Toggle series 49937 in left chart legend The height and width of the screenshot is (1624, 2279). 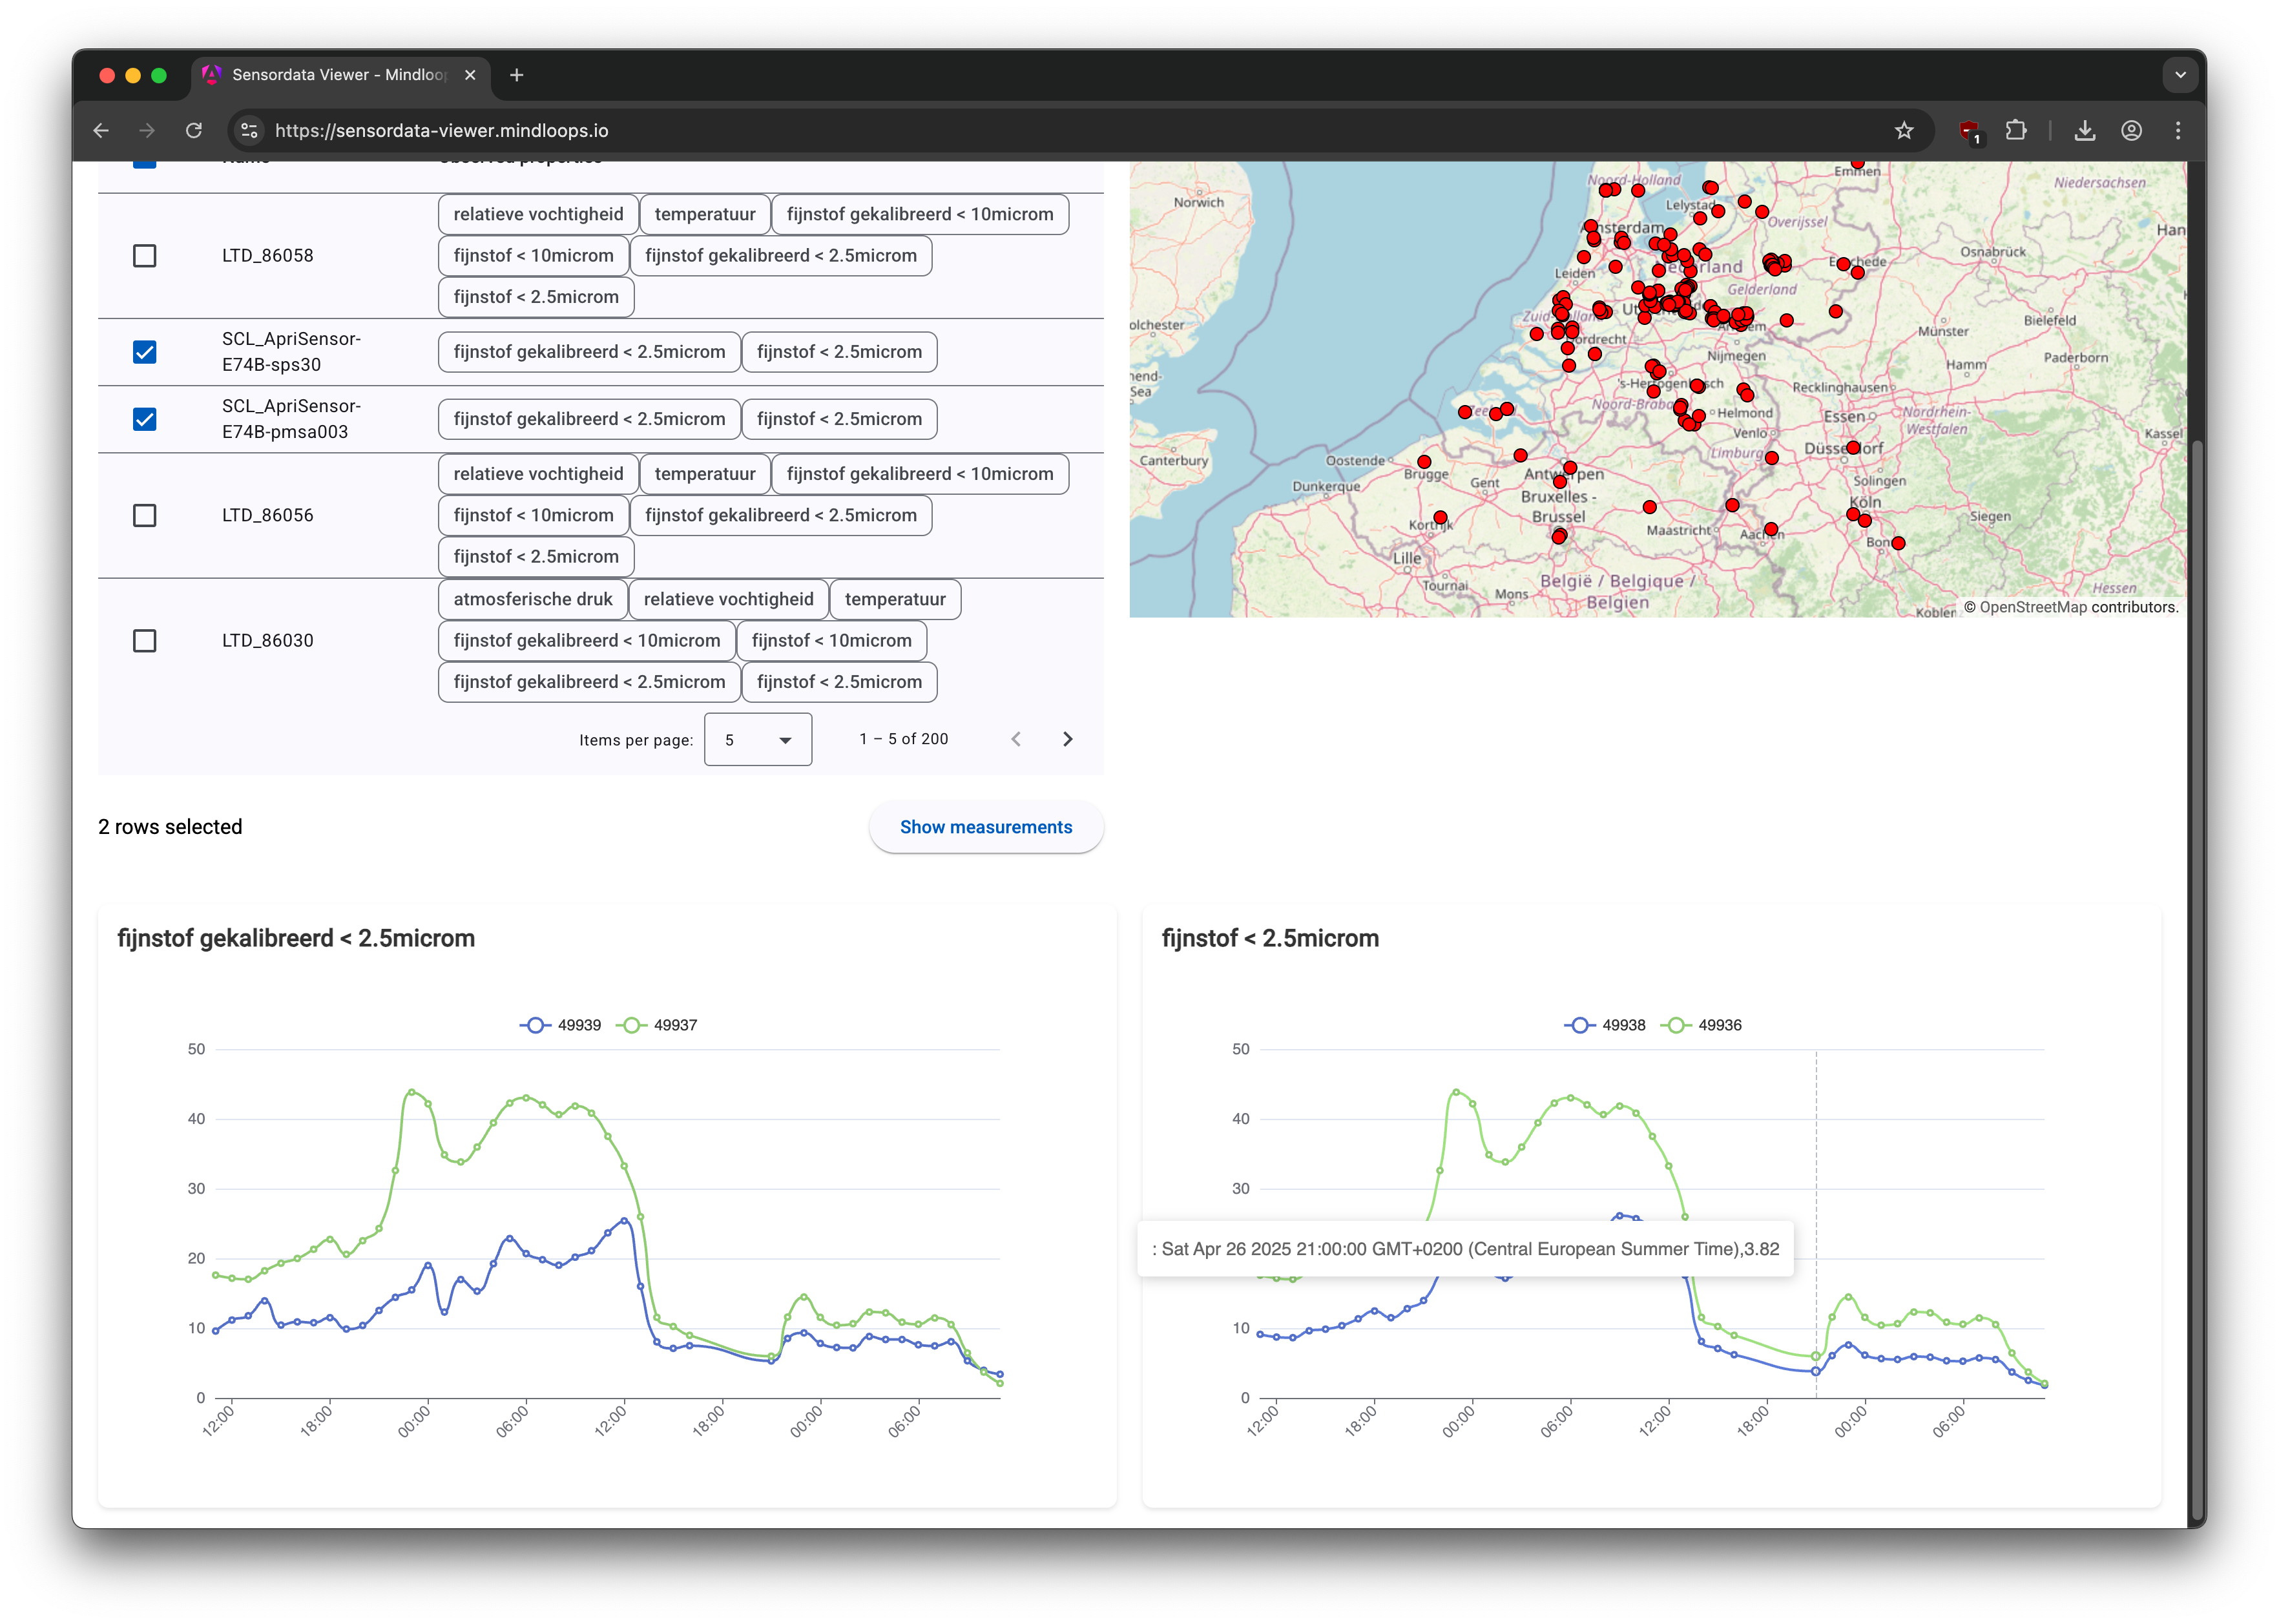point(657,1026)
